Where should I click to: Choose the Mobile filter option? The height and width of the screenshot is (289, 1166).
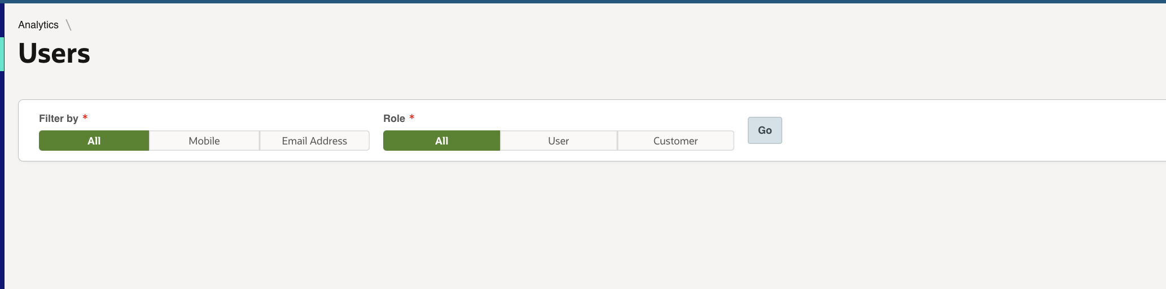[x=204, y=141]
